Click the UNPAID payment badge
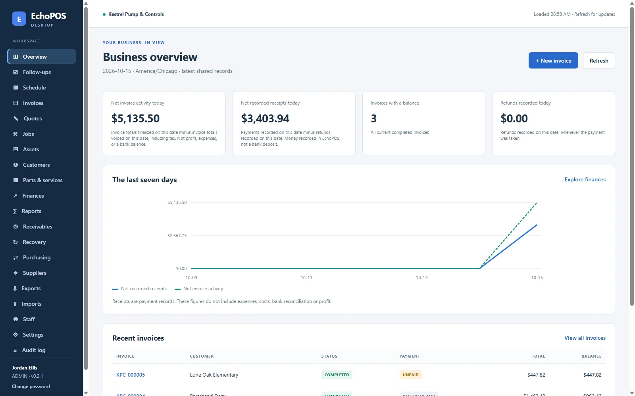This screenshot has height=396, width=635. coord(410,375)
